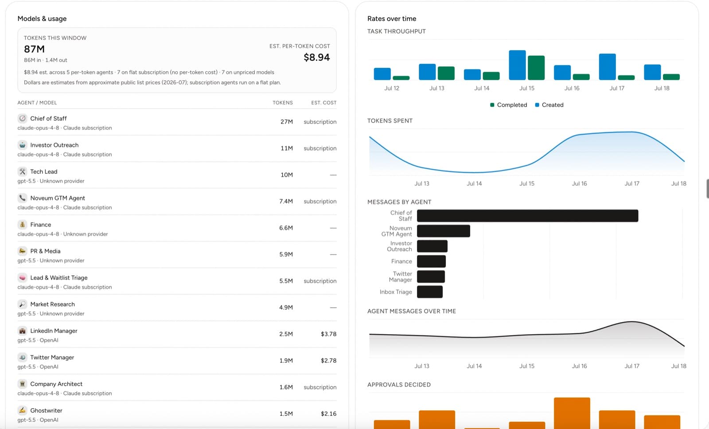
Task: Click the Company Architect building icon
Action: (x=22, y=384)
